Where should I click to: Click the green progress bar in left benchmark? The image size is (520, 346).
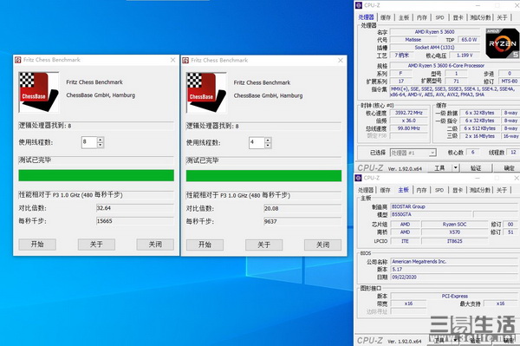click(96, 175)
